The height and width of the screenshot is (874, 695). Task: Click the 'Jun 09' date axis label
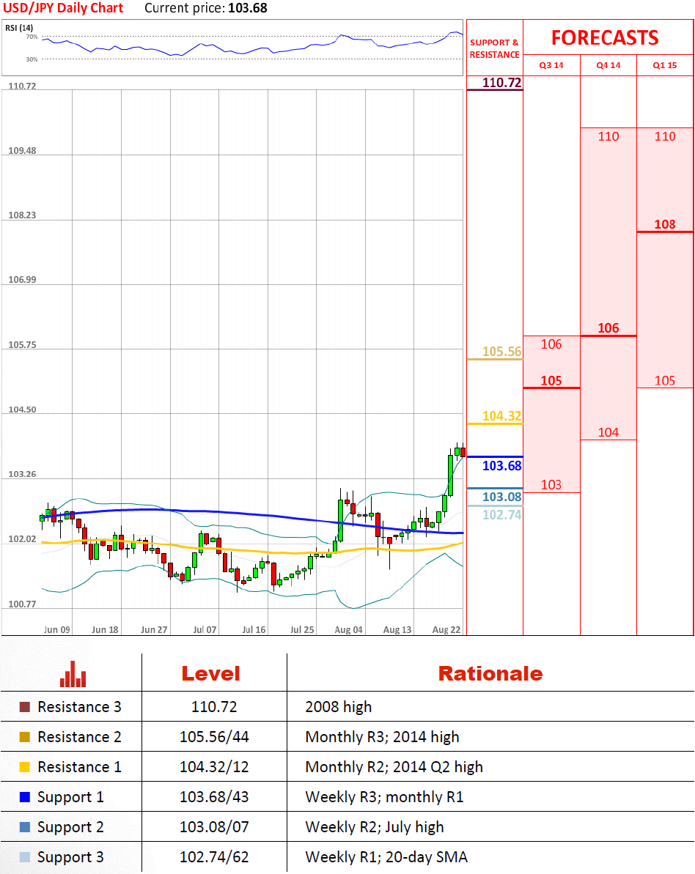tap(57, 630)
